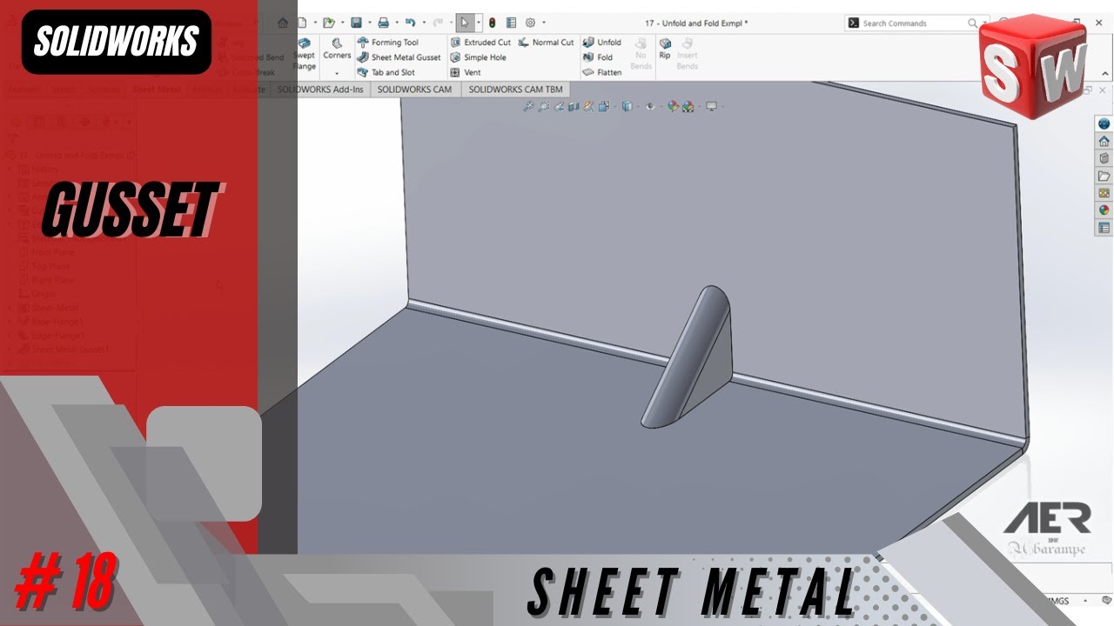
Task: Insert a Vent feature
Action: click(465, 72)
